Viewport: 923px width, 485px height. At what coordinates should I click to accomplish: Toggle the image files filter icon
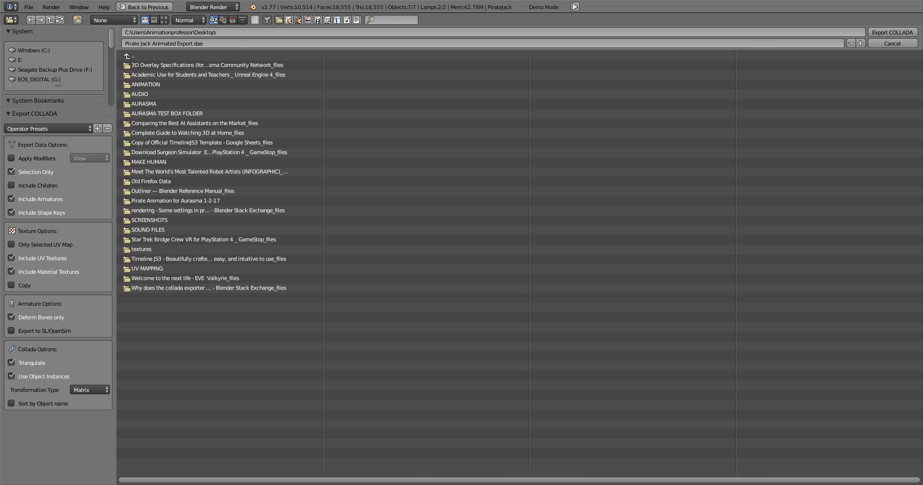[x=307, y=20]
